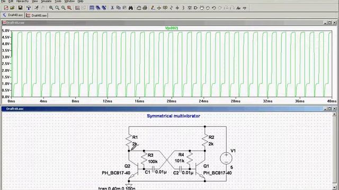Select the Capacitor placement tool

tap(177, 8)
